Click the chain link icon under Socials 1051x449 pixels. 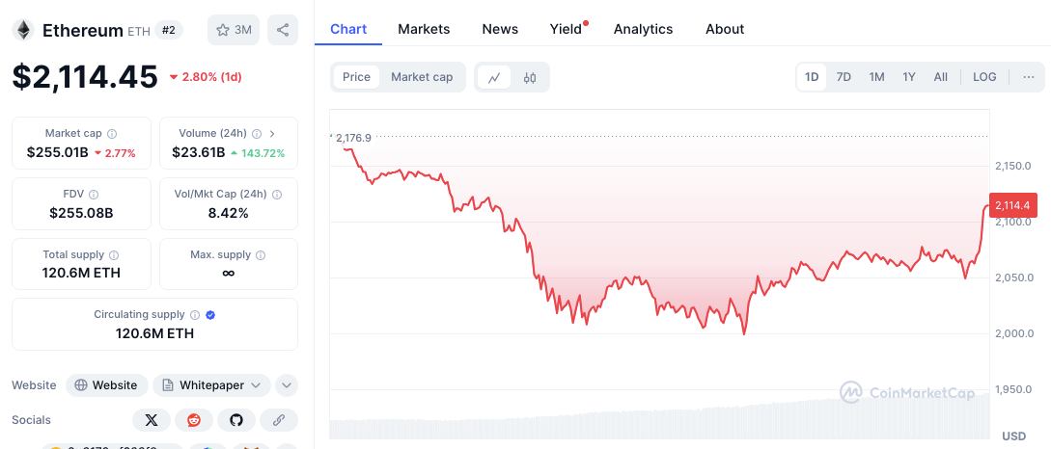279,420
